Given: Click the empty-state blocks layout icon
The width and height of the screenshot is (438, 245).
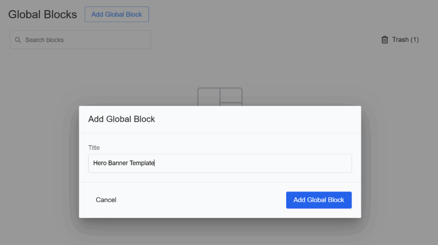Looking at the screenshot, I should [220, 97].
